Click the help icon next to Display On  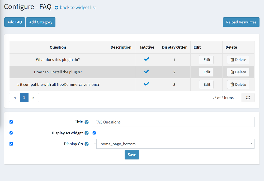tap(87, 144)
